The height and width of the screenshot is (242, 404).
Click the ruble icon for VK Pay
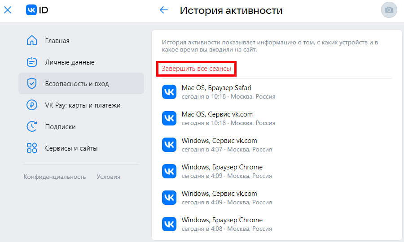click(32, 105)
